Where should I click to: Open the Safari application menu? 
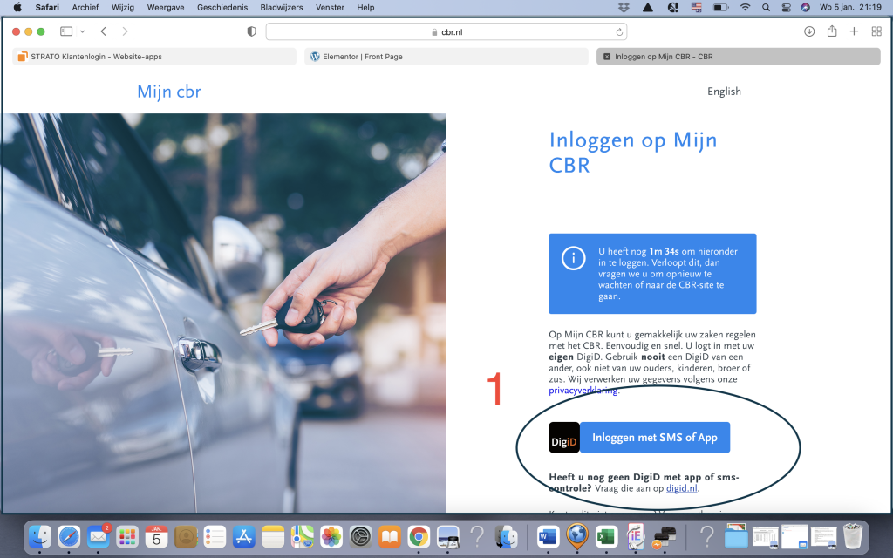47,7
